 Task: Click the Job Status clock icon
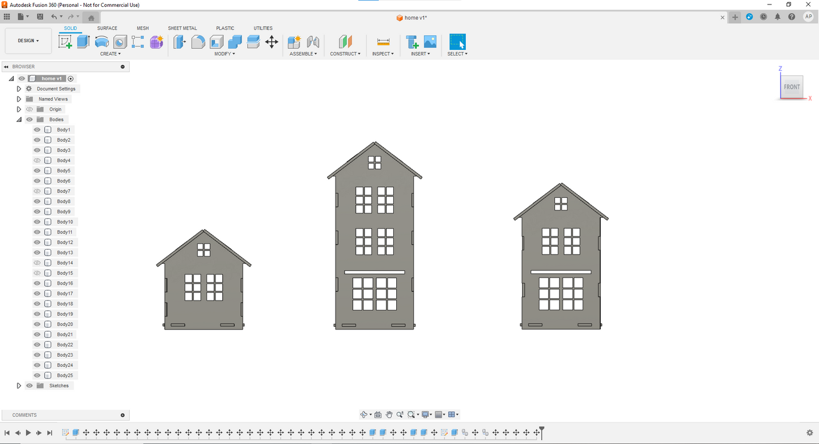(763, 17)
